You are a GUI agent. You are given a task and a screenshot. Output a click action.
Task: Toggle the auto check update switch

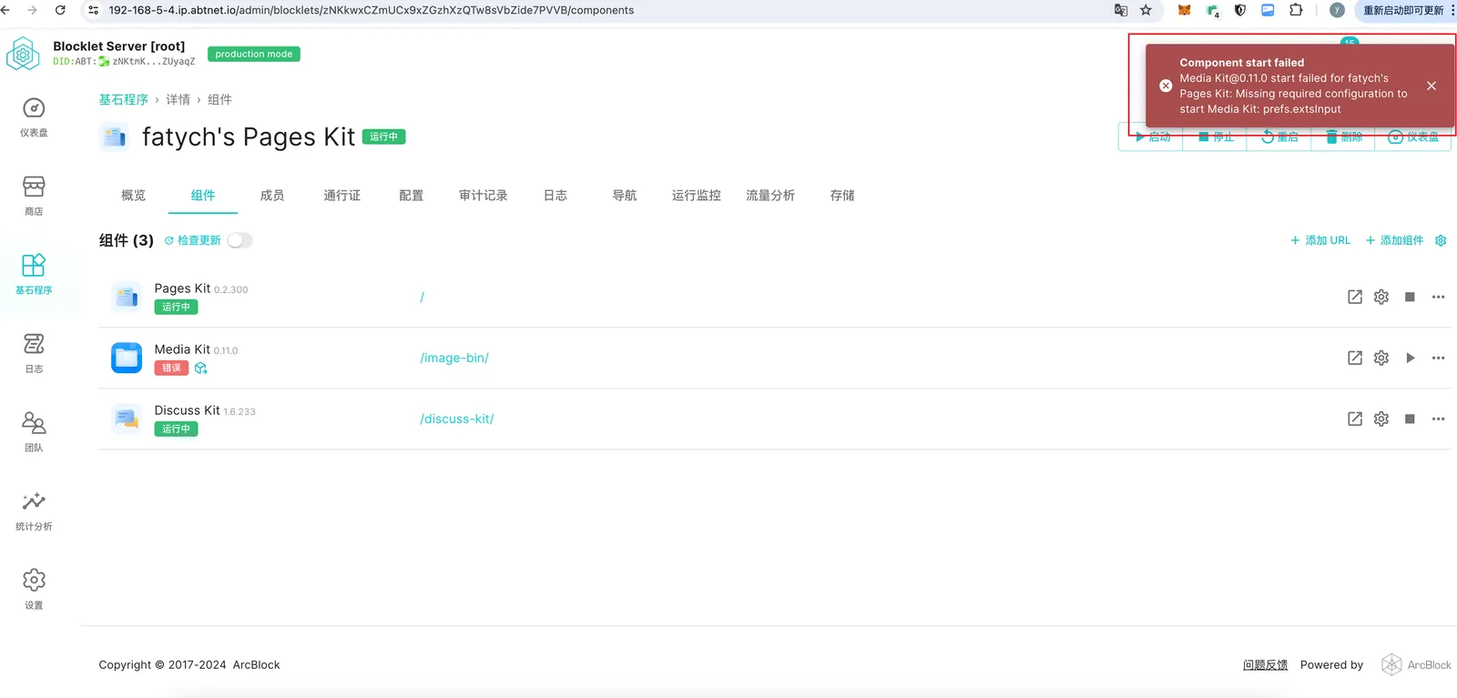[239, 240]
